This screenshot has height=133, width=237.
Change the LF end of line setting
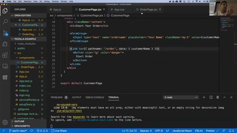(x=167, y=131)
